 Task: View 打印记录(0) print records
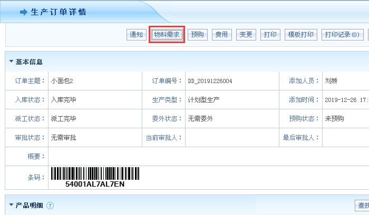[x=342, y=35]
